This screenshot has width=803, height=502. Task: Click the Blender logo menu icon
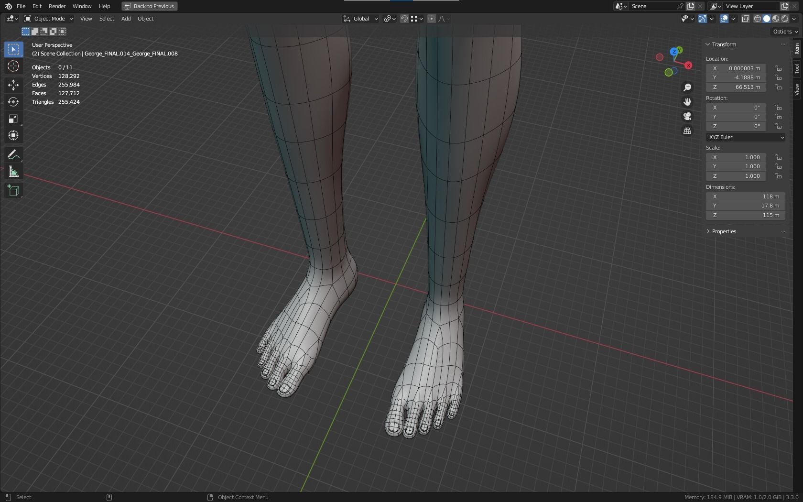click(8, 6)
